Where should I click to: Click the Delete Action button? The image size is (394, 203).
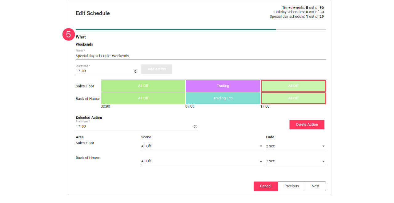coord(307,124)
